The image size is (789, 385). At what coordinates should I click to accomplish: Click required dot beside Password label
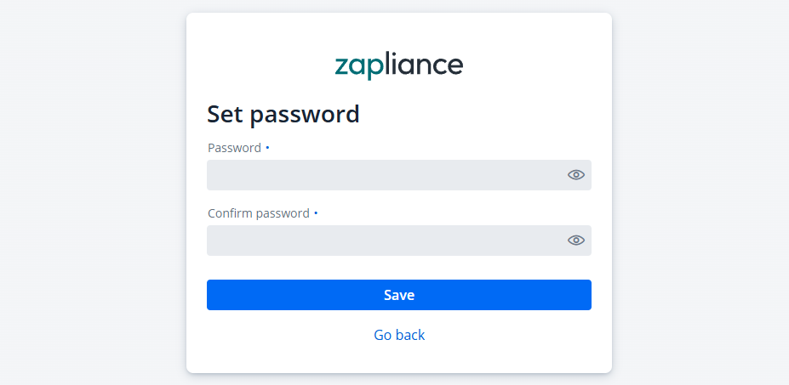point(267,147)
